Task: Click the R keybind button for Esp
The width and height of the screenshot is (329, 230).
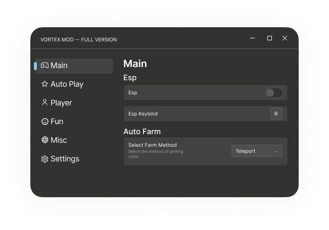Action: 276,114
